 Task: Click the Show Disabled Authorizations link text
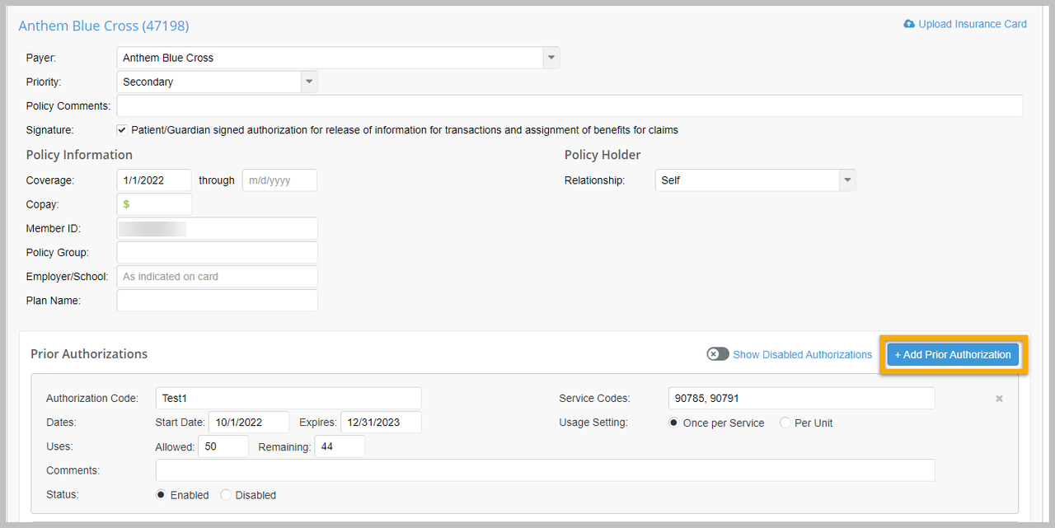click(803, 355)
